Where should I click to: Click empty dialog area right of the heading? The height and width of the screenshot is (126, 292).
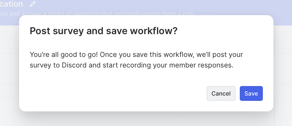pyautogui.click(x=225, y=31)
